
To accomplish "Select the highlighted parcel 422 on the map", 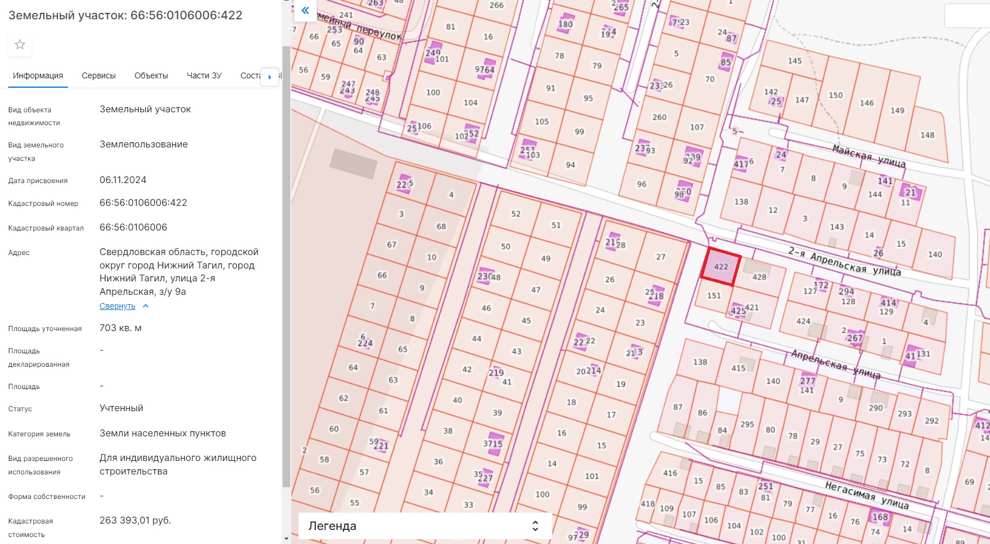I will [x=721, y=267].
